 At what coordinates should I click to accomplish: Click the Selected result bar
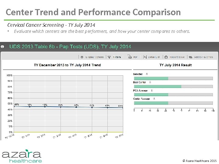pos(173,78)
